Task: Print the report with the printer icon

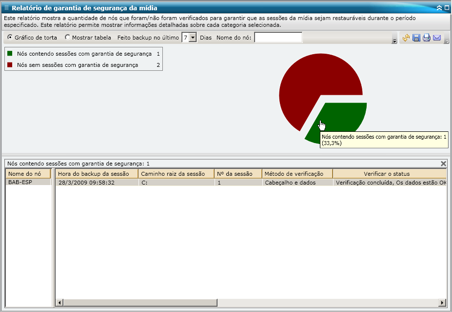Action: 427,38
